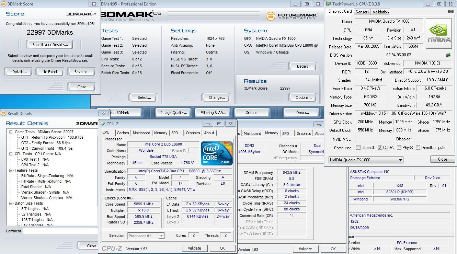Click the System Details button in 3DMark05
Image resolution: width=457 pixels, height=254 pixels.
(304, 66)
